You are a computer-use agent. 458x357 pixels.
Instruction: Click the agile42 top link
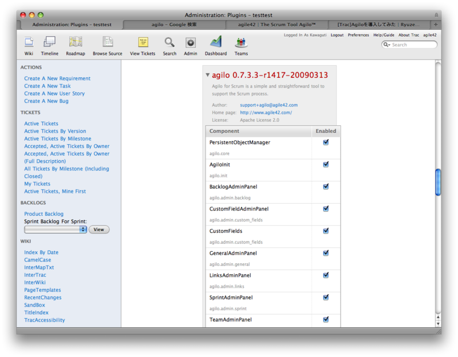(430, 35)
